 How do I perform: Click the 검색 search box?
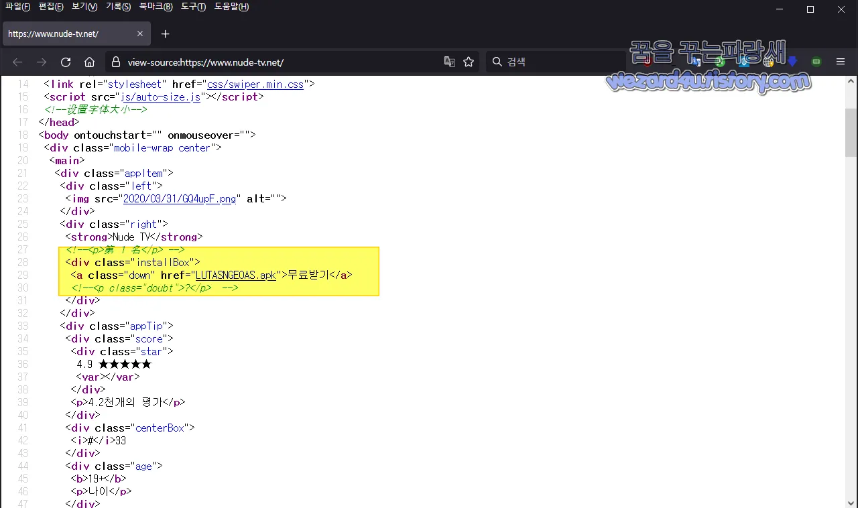click(556, 62)
